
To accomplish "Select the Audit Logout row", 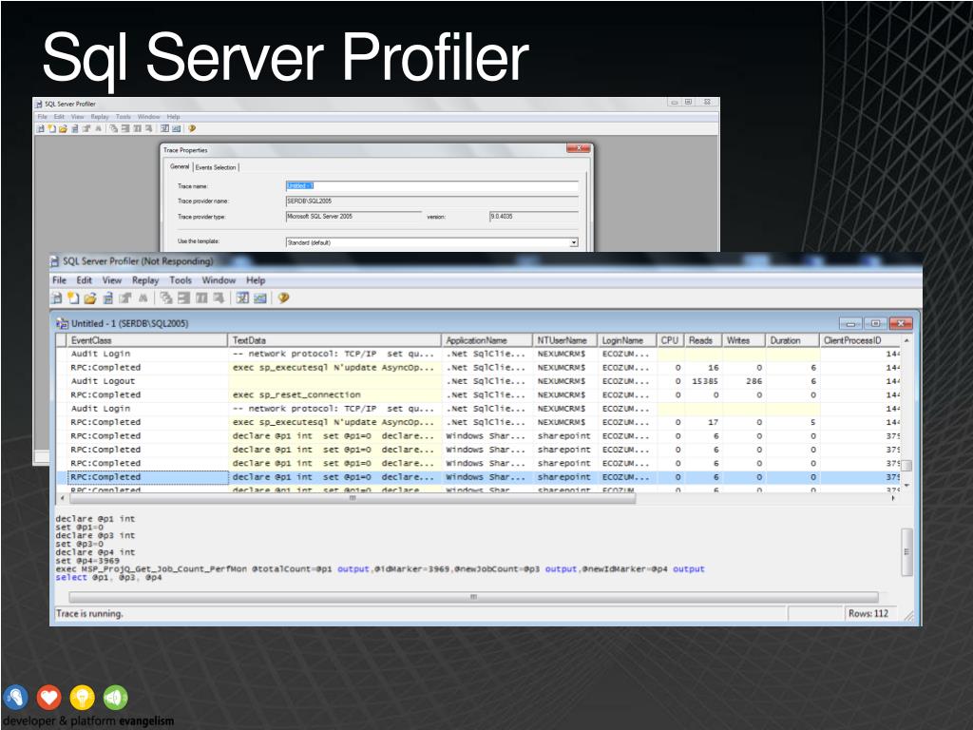I will click(x=478, y=381).
